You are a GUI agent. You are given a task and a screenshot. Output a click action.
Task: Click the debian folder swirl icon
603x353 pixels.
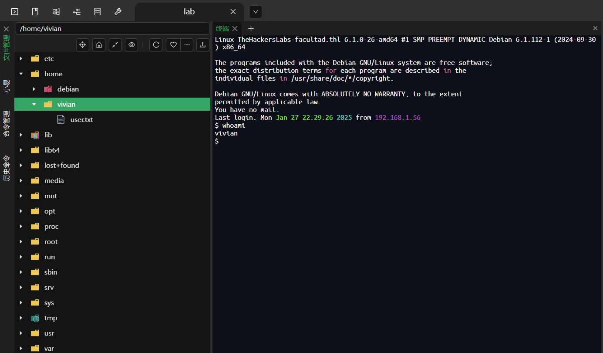coord(48,89)
